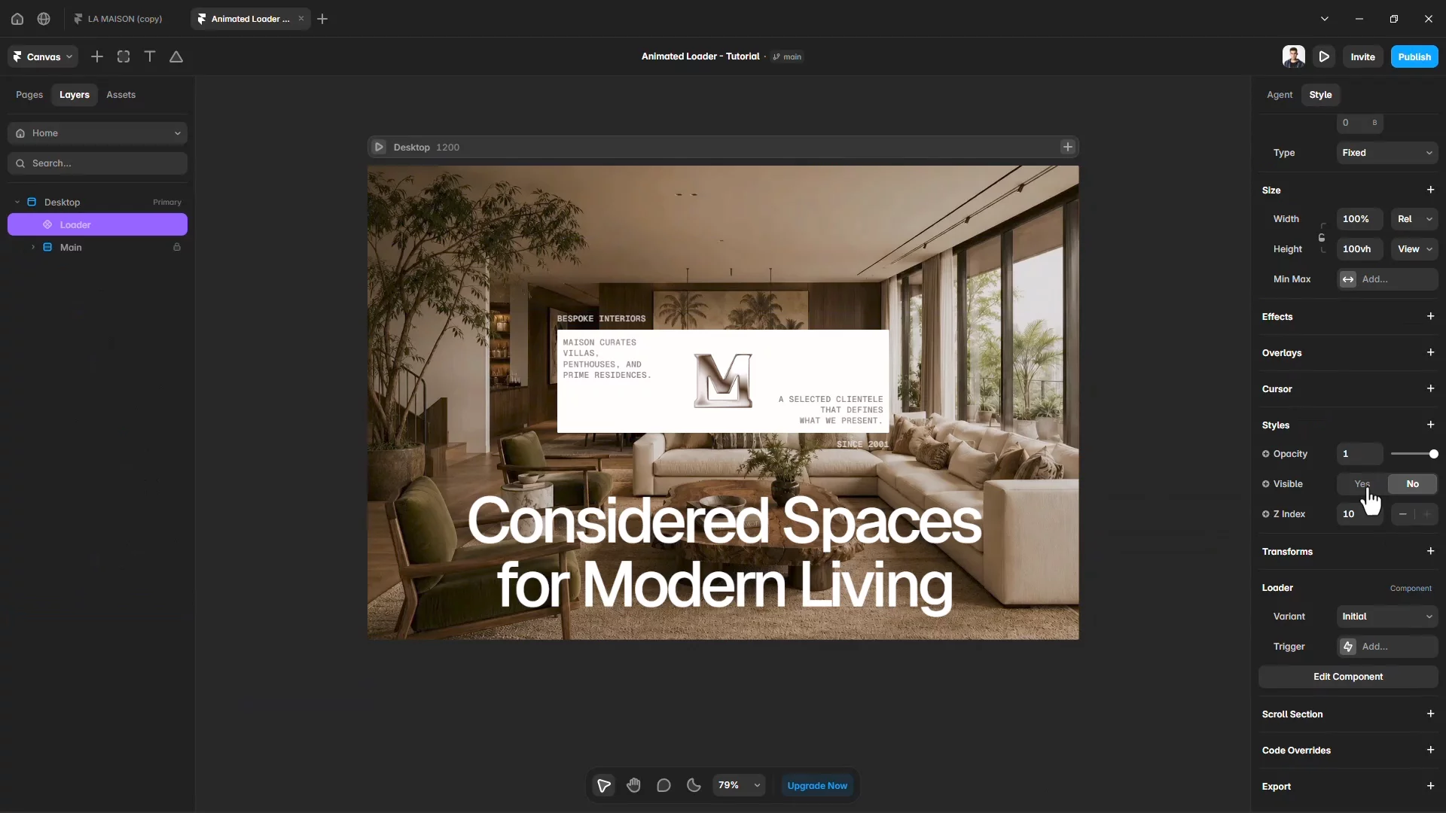Set Visible to Yes
Viewport: 1446px width, 813px height.
(1362, 484)
